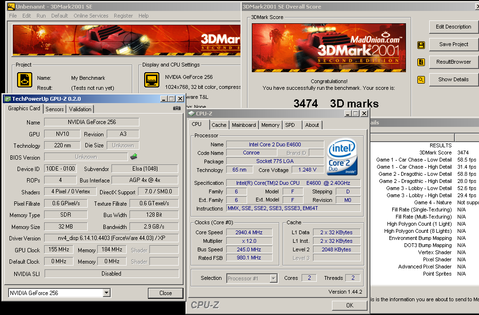This screenshot has height=315, width=479.
Task: Select the Graphics Card tab in GPU-Z
Action: pos(24,108)
